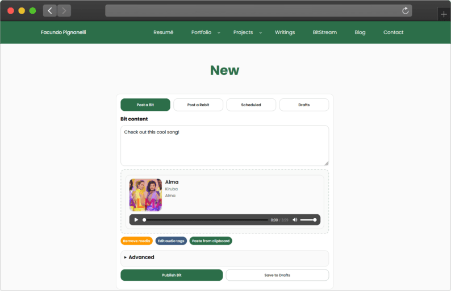Click the audio volume slider
The width and height of the screenshot is (451, 291).
point(308,220)
